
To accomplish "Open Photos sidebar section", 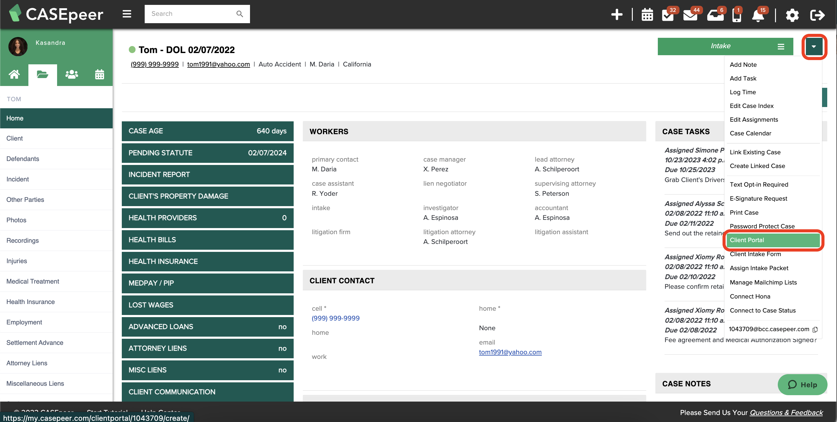I will pos(56,220).
